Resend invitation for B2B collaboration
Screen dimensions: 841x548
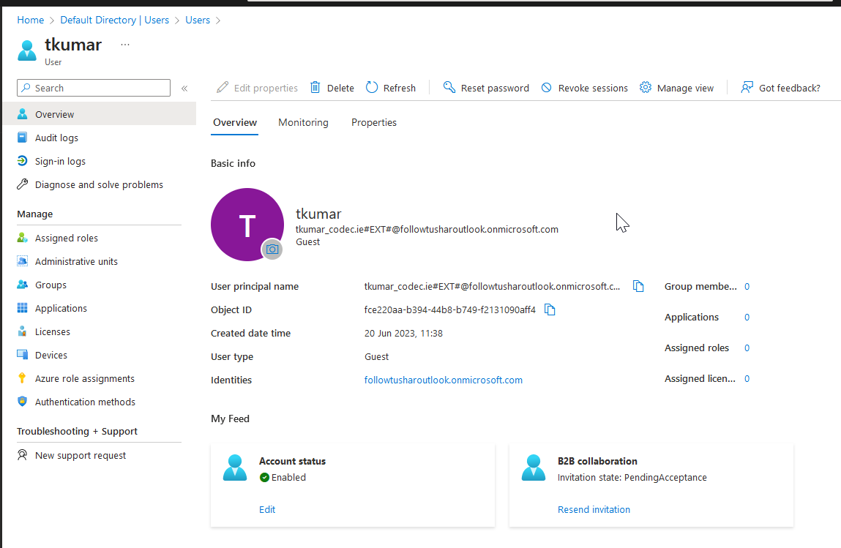pos(594,509)
